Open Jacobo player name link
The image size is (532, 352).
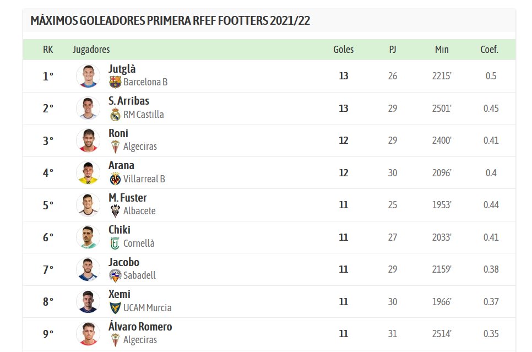[123, 262]
